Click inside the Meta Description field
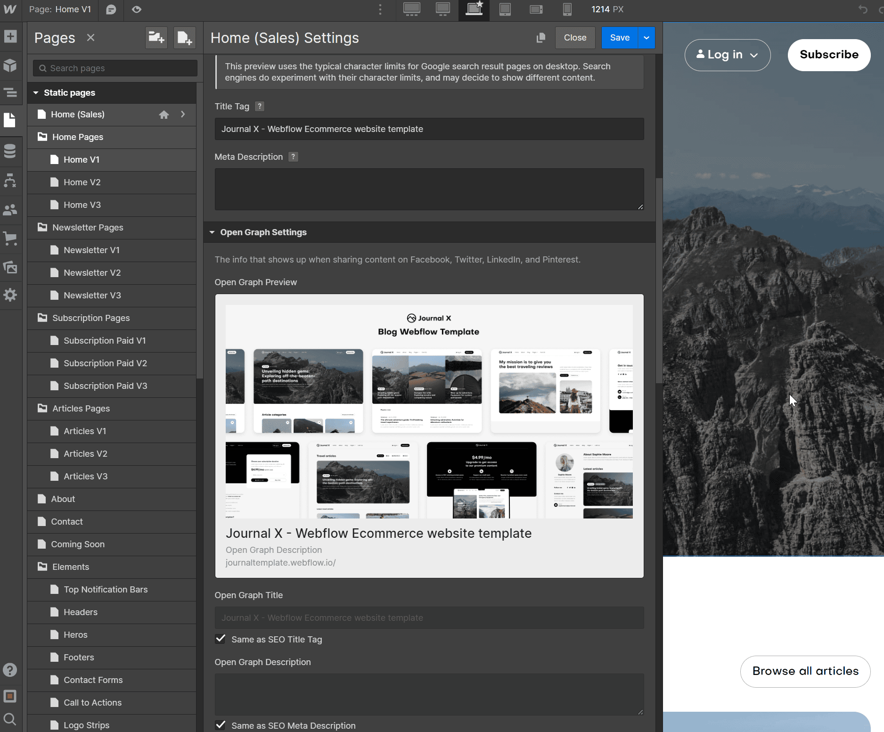884x732 pixels. (x=429, y=189)
